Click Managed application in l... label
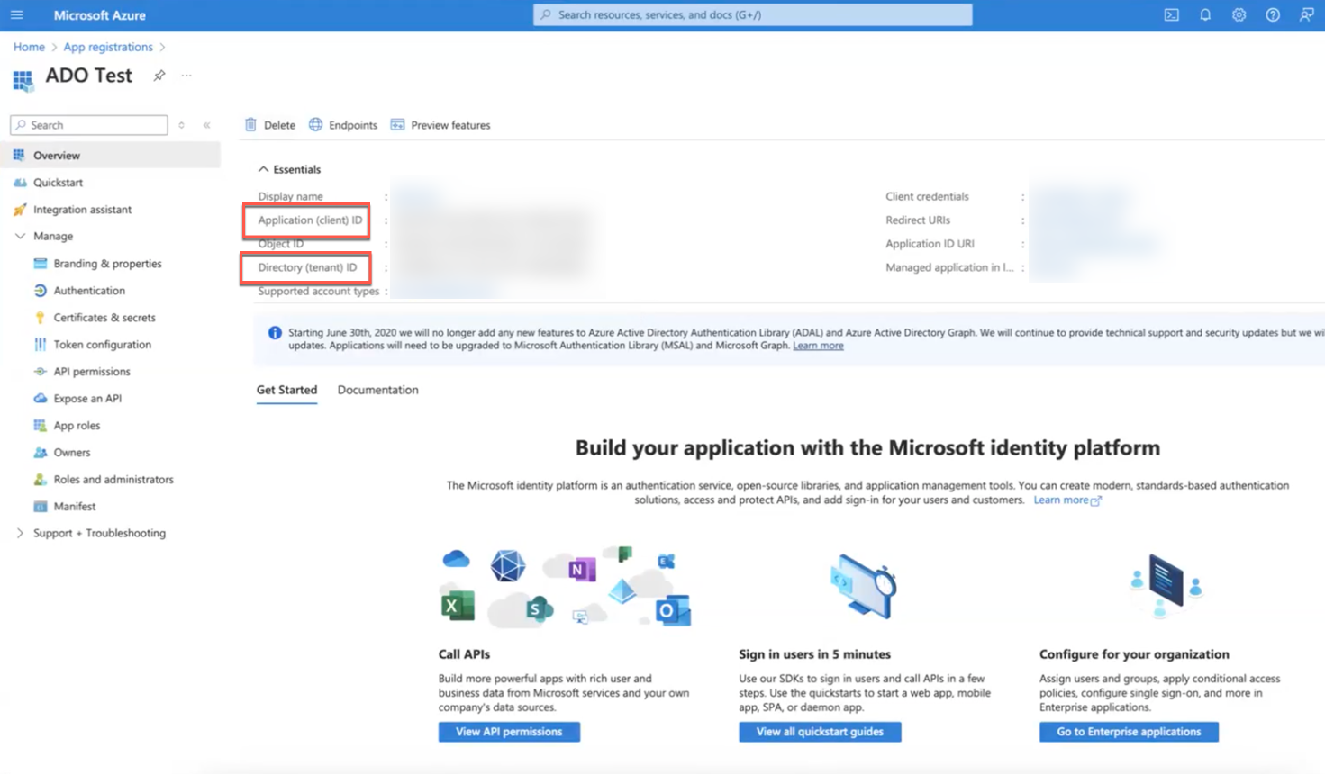 pos(949,267)
